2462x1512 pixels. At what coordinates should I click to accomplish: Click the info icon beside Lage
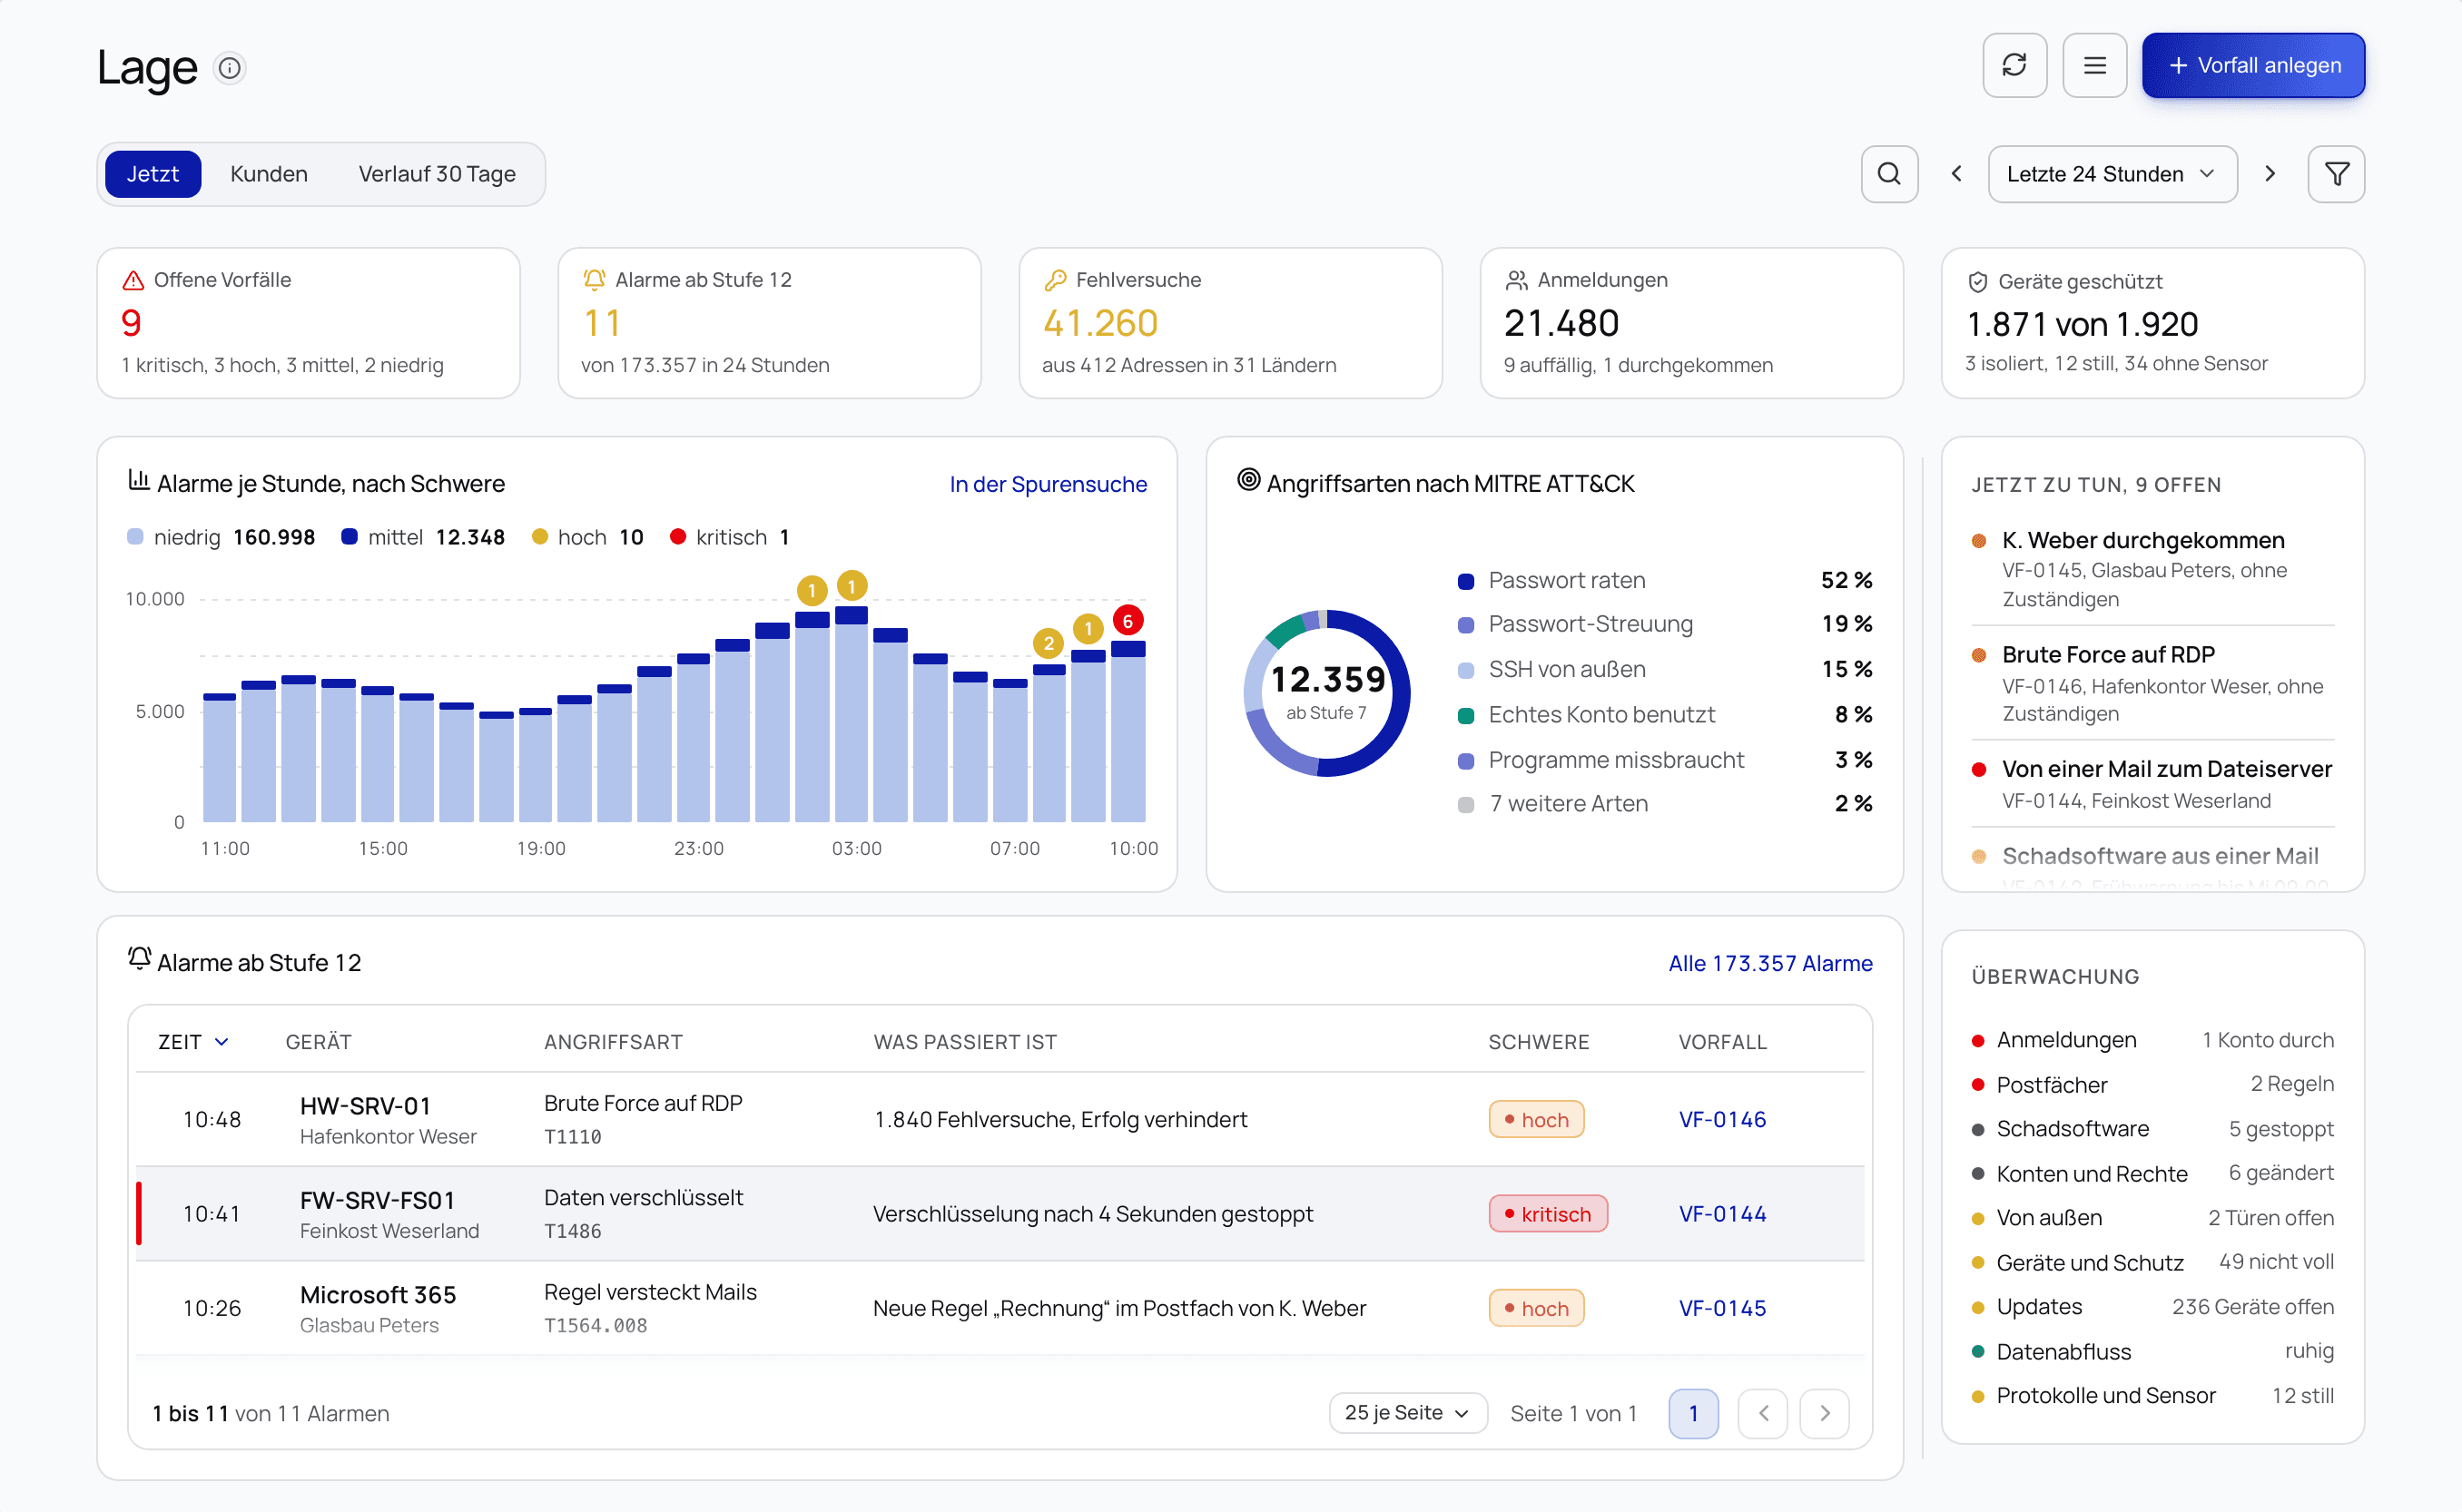230,68
